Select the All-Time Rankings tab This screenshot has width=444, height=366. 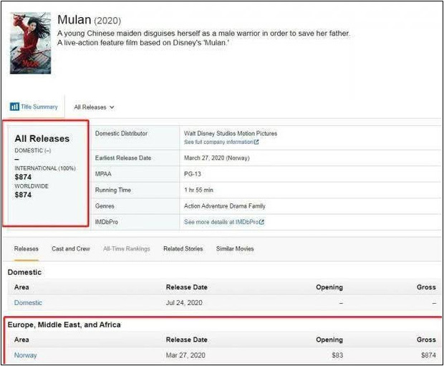click(127, 249)
